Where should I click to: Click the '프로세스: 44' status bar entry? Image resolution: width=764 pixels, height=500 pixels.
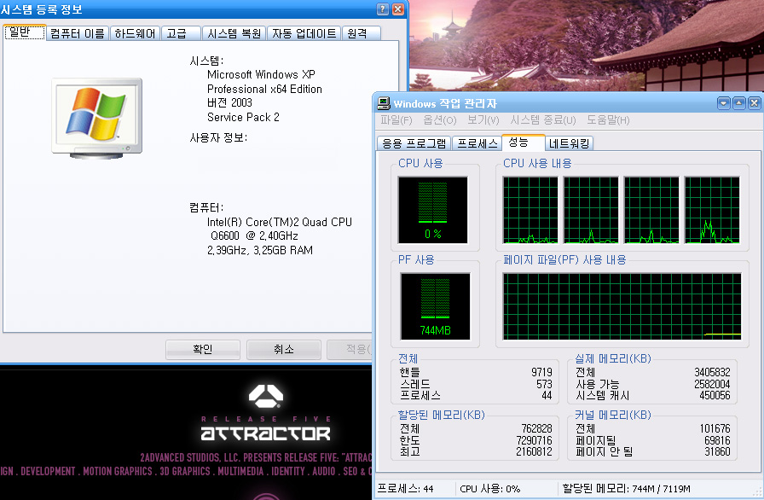405,489
